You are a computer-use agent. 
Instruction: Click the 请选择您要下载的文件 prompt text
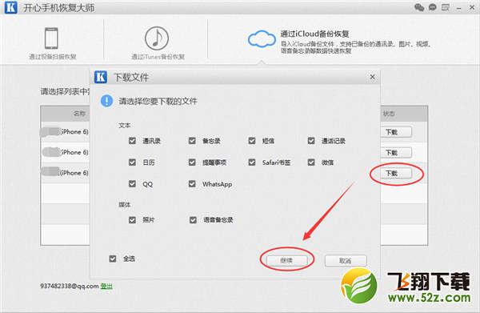click(158, 101)
